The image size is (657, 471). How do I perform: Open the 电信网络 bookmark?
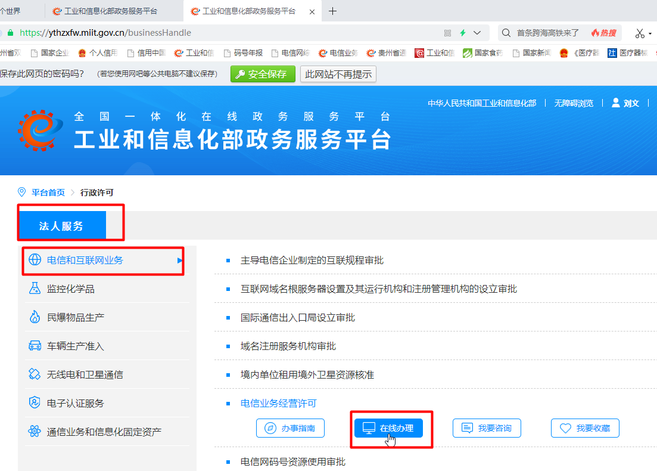290,53
